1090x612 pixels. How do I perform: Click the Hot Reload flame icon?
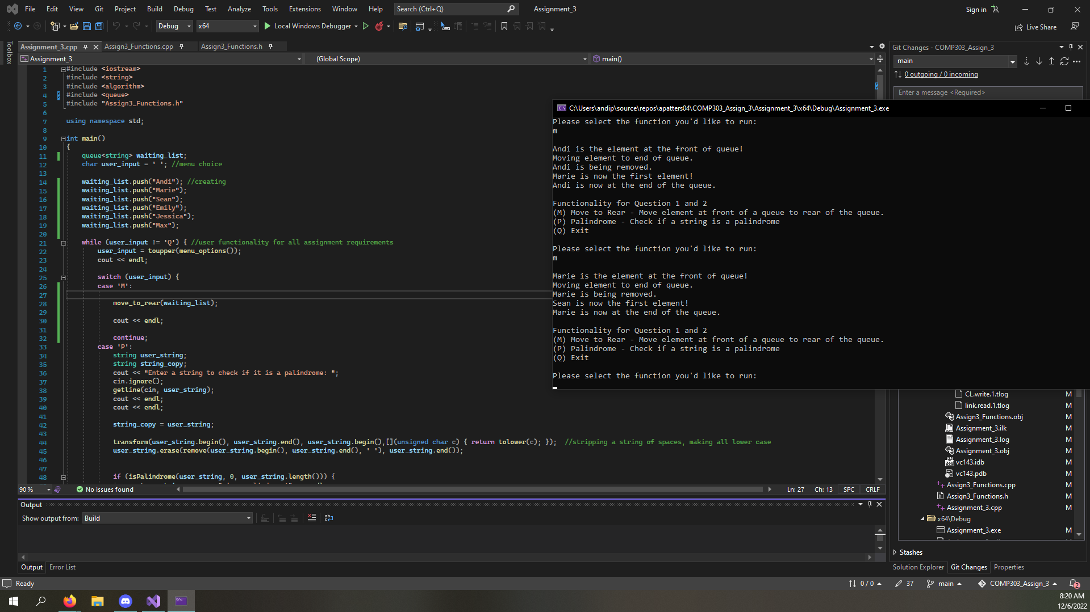379,26
